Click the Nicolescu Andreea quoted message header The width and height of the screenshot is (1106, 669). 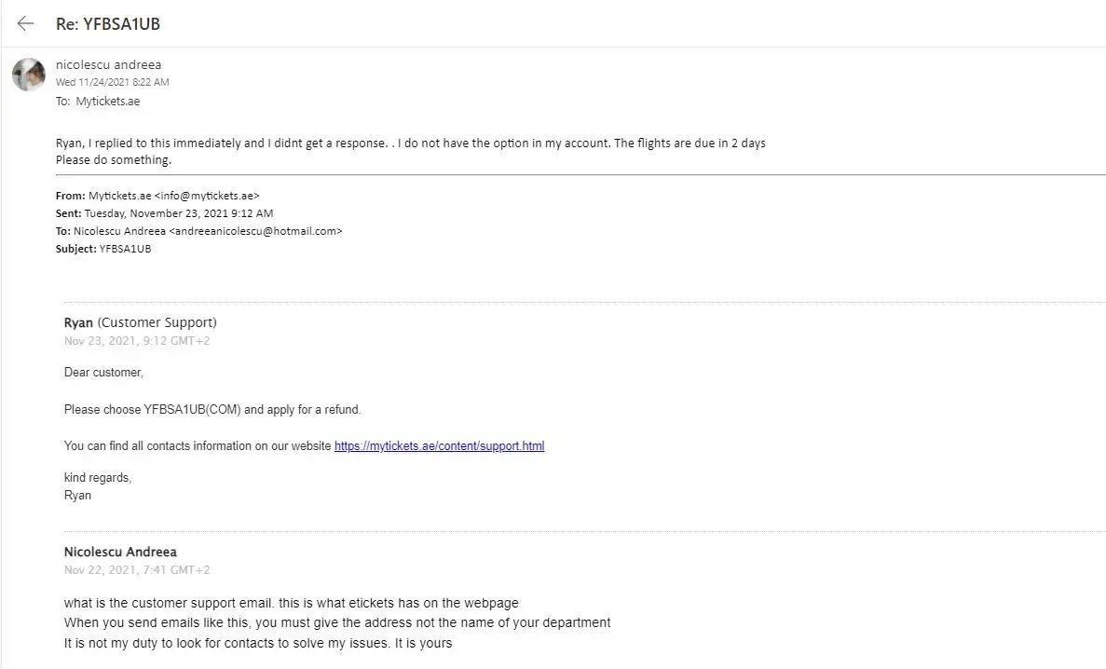click(120, 552)
